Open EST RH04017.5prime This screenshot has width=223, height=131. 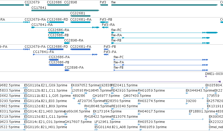151,111
